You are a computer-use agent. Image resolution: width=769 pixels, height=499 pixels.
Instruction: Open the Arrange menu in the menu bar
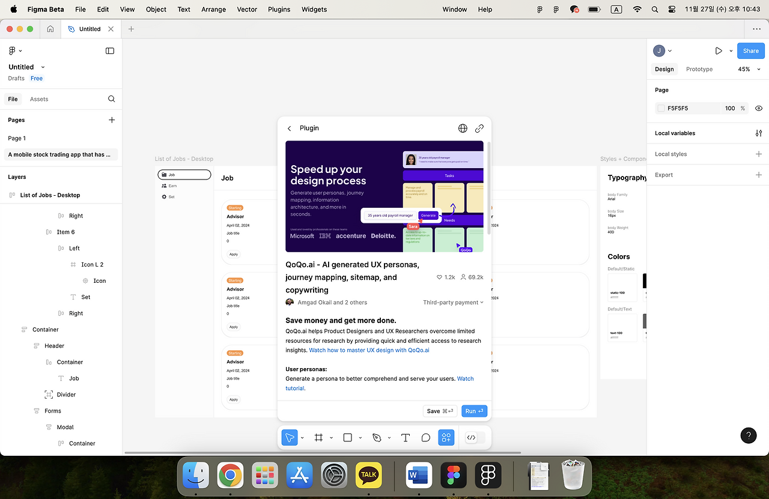(213, 10)
